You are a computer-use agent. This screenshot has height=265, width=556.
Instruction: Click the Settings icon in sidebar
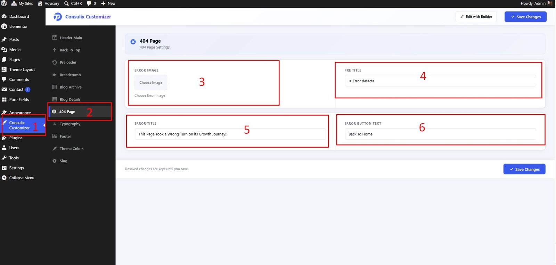pos(4,168)
